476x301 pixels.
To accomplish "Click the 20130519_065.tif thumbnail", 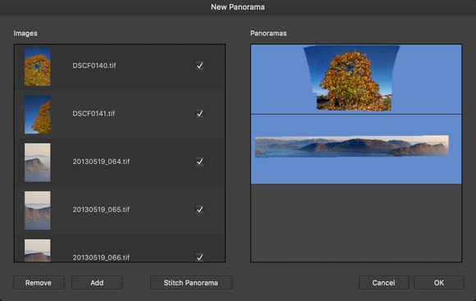I will [x=37, y=210].
